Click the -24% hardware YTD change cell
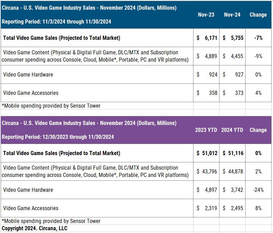Viewport: 273px width, 233px height. click(x=258, y=190)
